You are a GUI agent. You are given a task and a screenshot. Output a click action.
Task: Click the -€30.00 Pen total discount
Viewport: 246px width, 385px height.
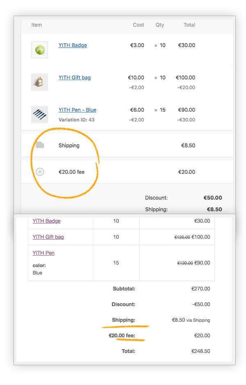pyautogui.click(x=186, y=120)
